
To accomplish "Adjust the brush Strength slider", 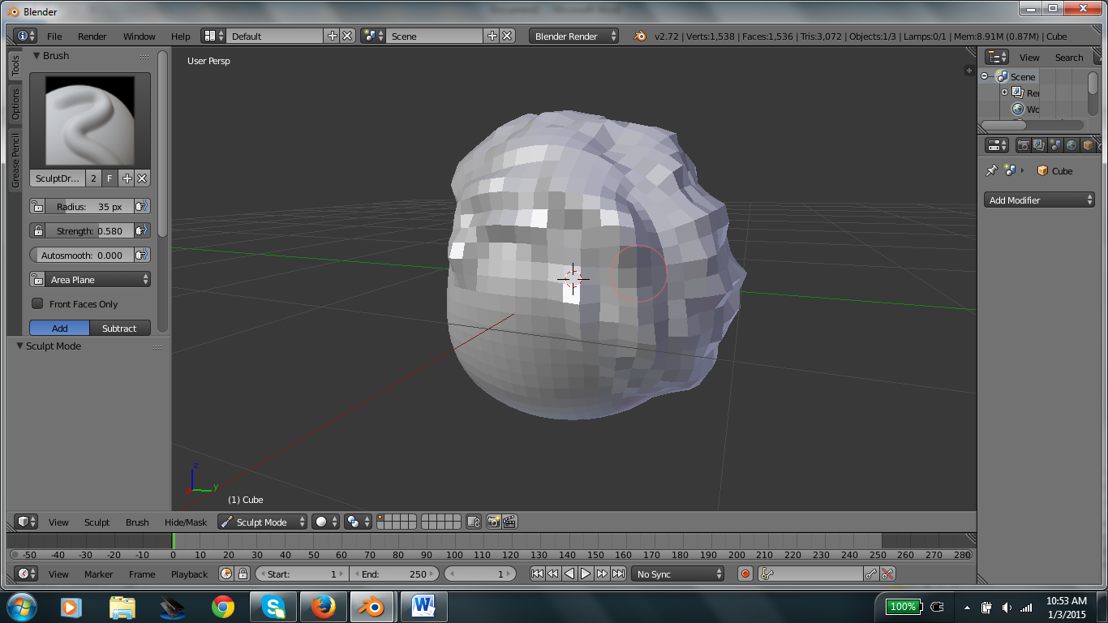I will pyautogui.click(x=89, y=231).
